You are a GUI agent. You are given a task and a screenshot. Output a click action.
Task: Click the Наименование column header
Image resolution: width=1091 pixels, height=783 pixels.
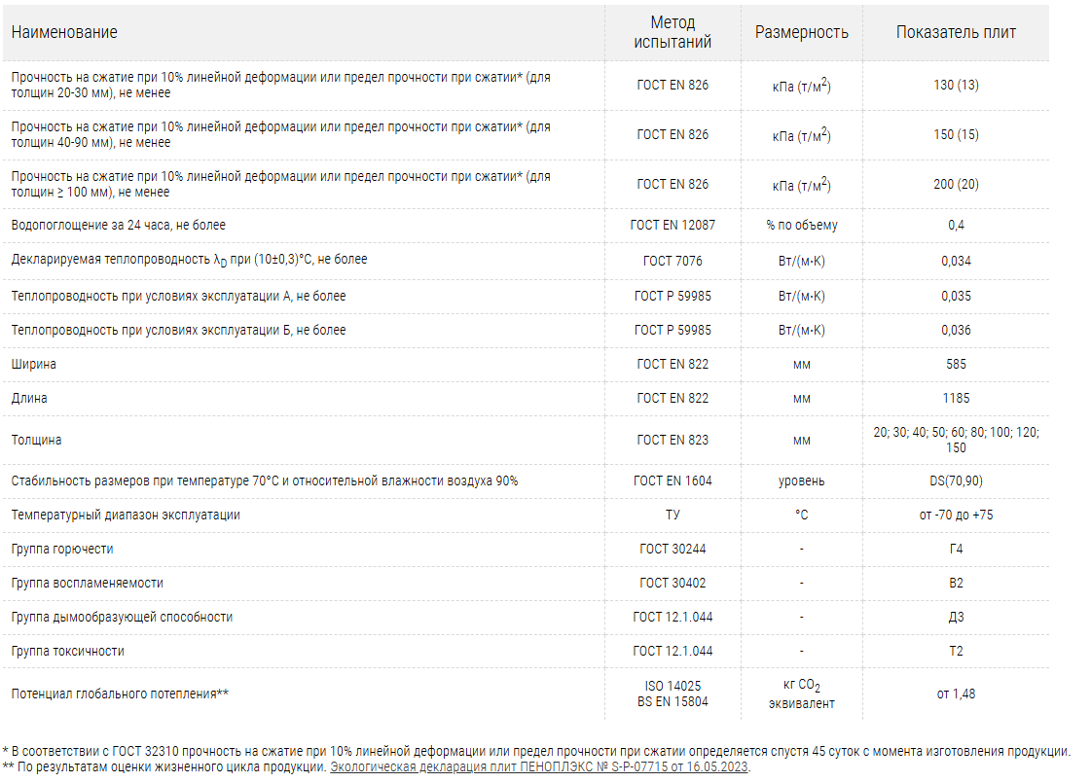(x=64, y=32)
